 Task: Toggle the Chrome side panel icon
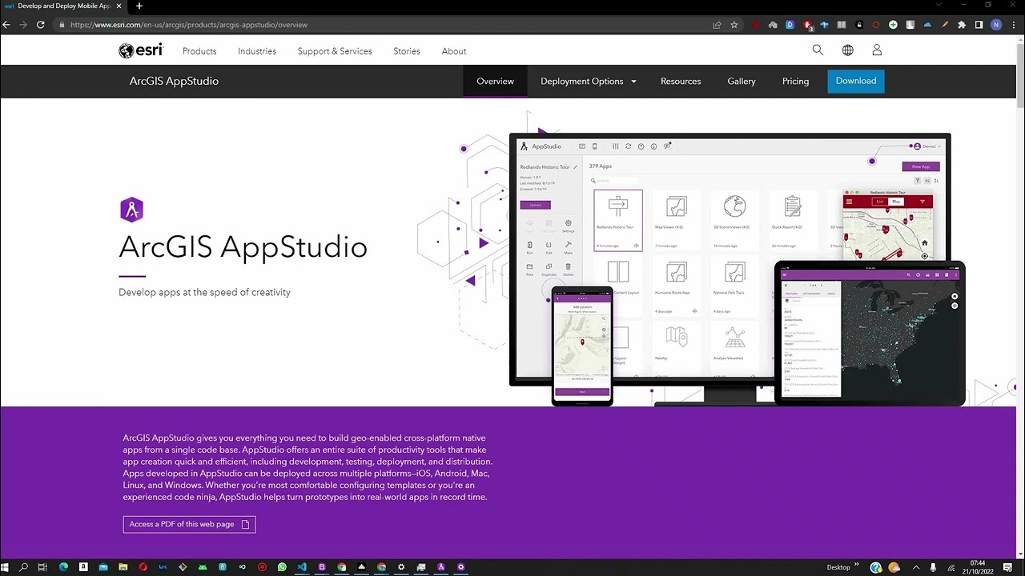pos(979,25)
